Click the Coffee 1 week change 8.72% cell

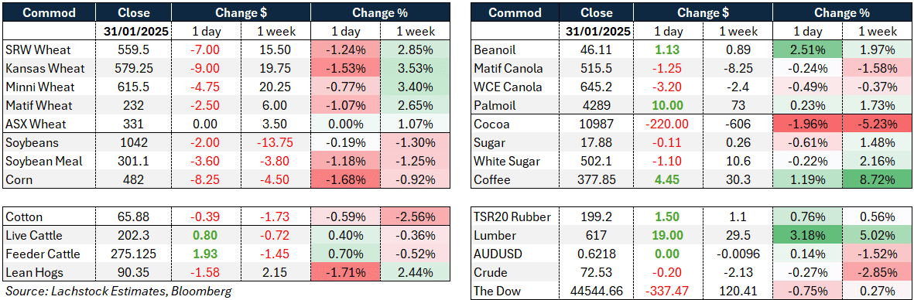pos(876,180)
